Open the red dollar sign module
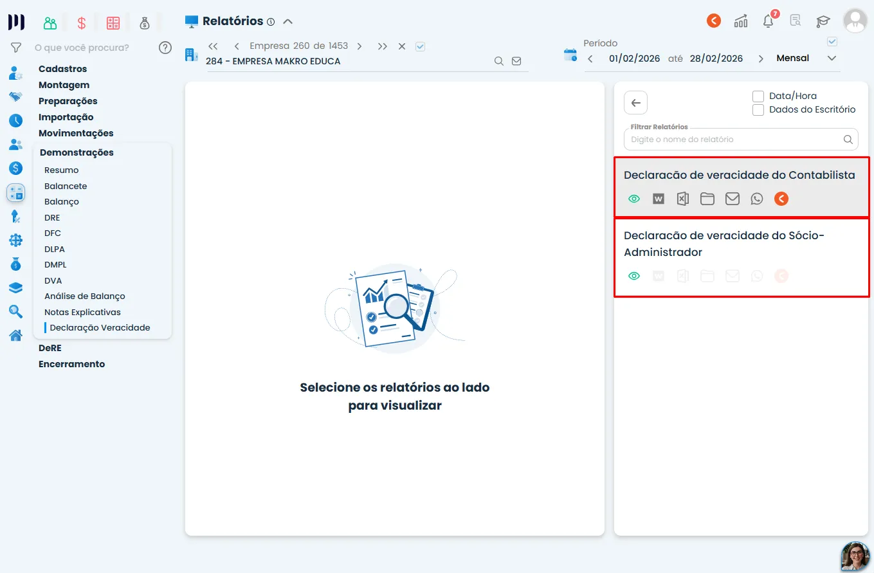Image resolution: width=874 pixels, height=573 pixels. pos(82,23)
